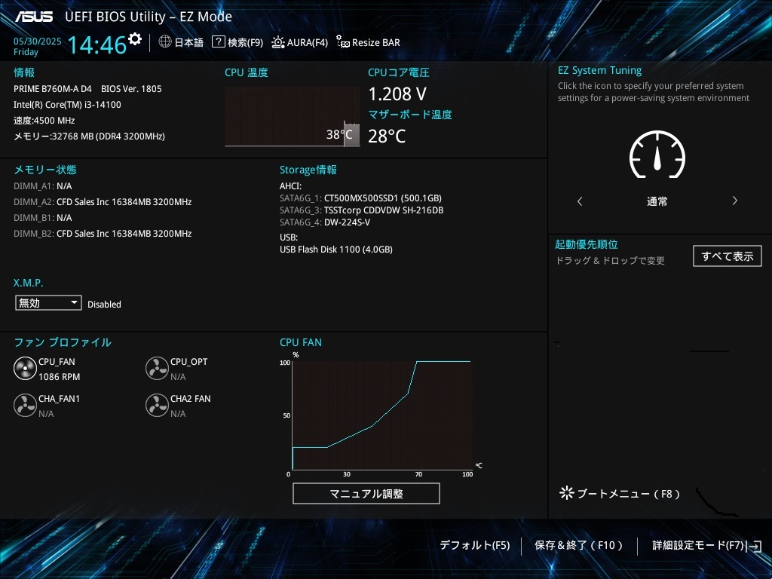Open the X.M.P. 無効 dropdown

coord(48,303)
